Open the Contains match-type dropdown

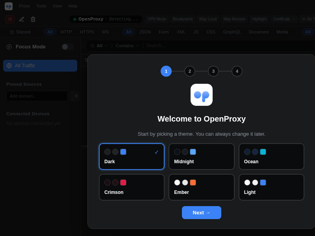[x=127, y=46]
